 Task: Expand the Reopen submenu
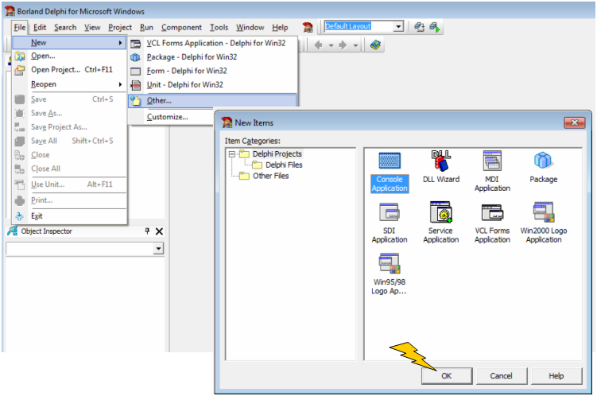pyautogui.click(x=120, y=84)
